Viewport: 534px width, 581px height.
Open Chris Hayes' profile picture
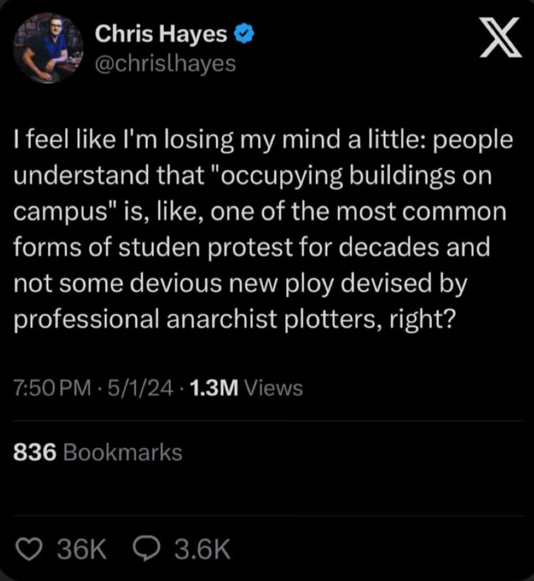tap(48, 48)
